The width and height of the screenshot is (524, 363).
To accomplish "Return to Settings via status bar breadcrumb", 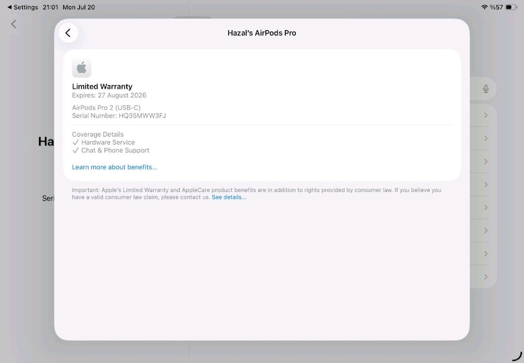I will coord(22,7).
